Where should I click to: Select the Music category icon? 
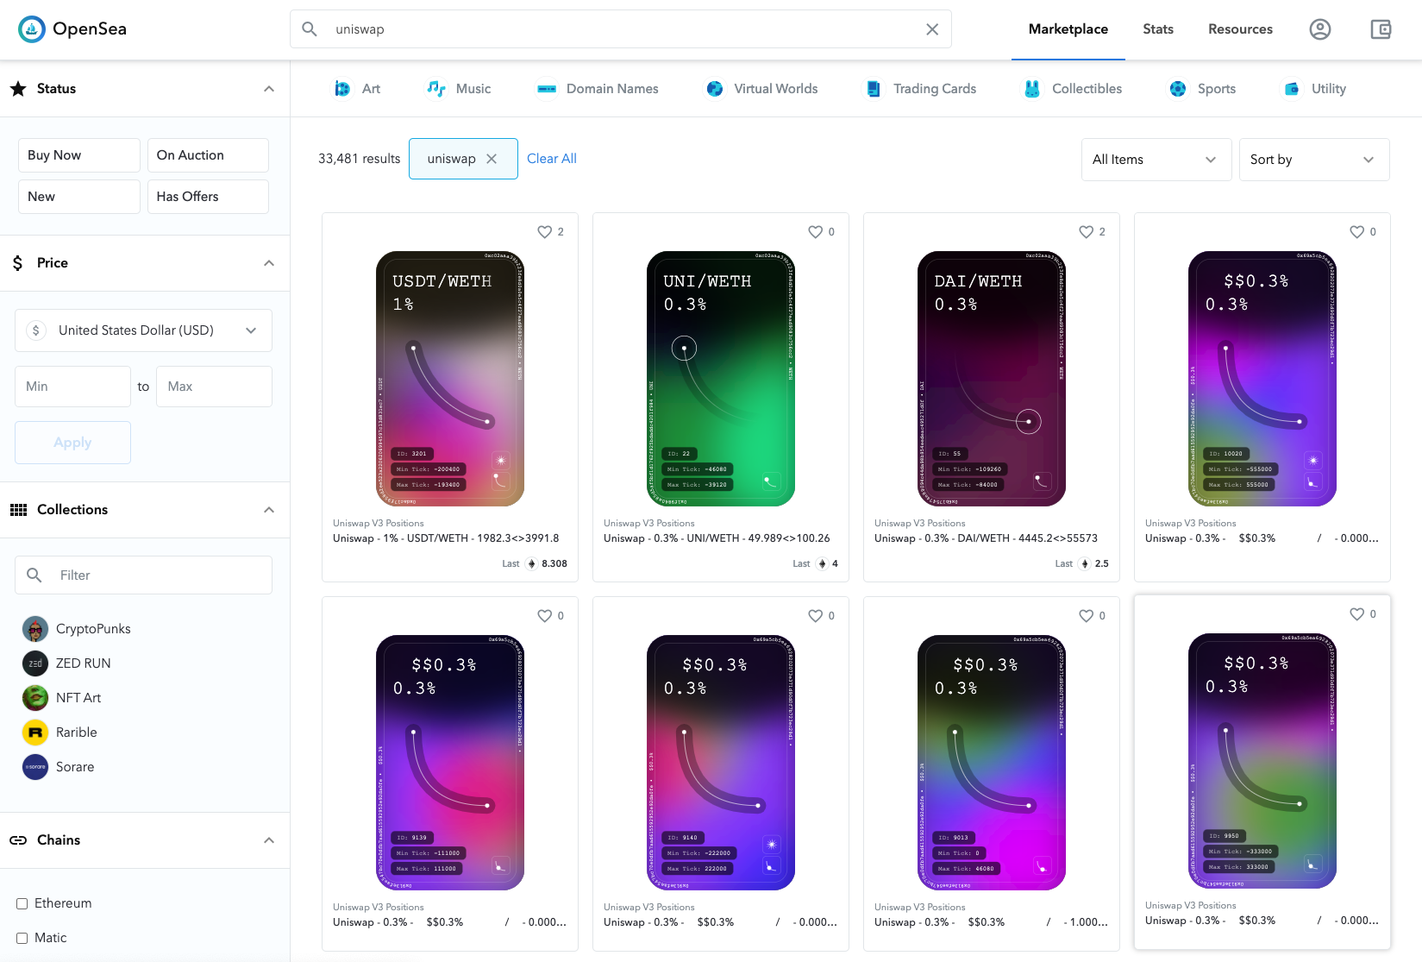click(436, 89)
